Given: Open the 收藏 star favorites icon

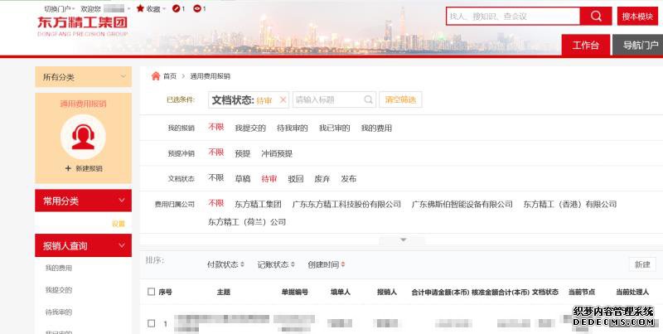Looking at the screenshot, I should coord(140,8).
